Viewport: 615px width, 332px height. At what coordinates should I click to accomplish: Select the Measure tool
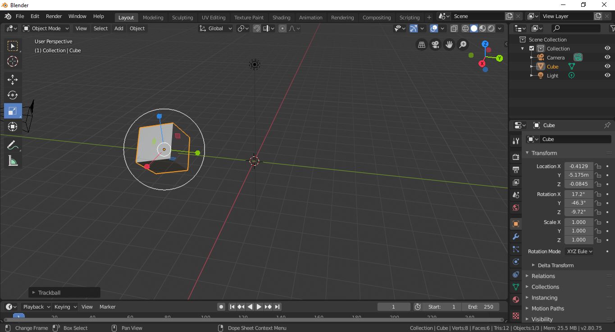(12, 160)
